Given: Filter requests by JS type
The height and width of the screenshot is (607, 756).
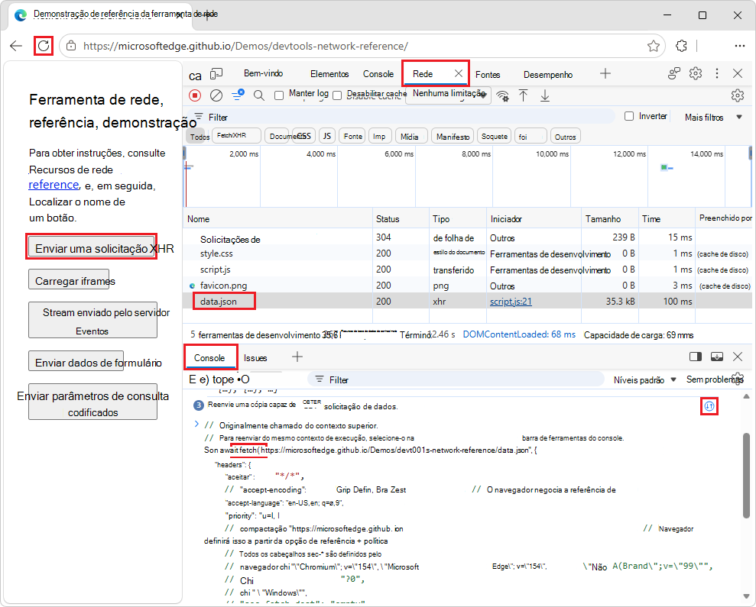Looking at the screenshot, I should pos(327,136).
